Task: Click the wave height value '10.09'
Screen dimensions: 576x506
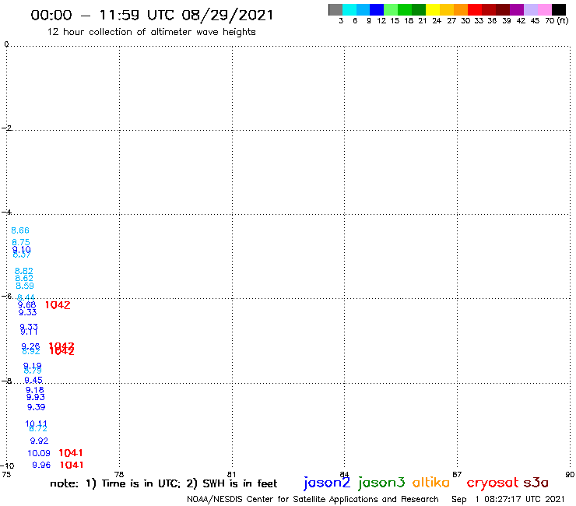Action: pos(39,453)
